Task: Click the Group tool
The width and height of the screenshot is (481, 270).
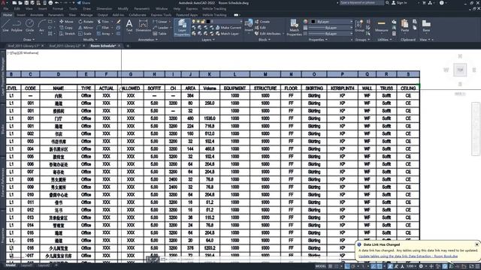Action: click(x=359, y=25)
